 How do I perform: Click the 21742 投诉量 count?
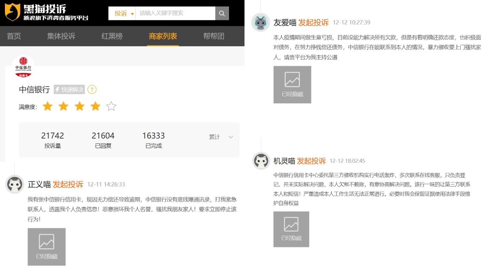click(x=52, y=140)
